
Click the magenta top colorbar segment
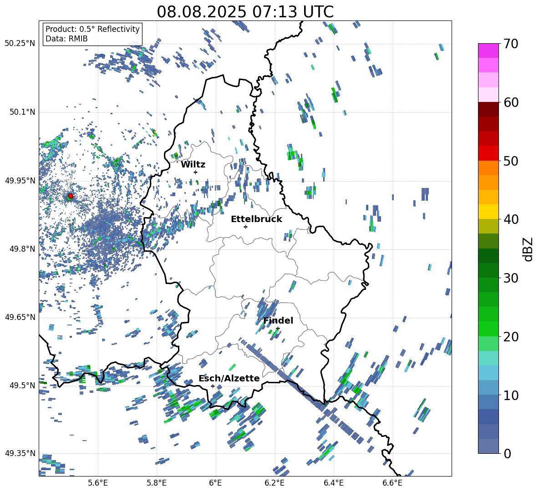pos(488,51)
